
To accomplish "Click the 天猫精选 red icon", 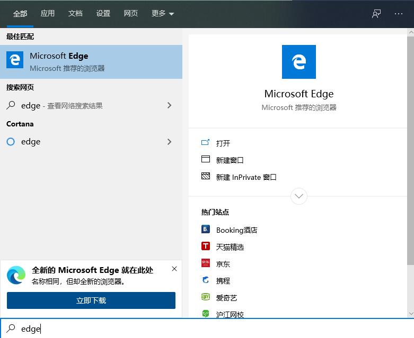I will click(x=206, y=246).
